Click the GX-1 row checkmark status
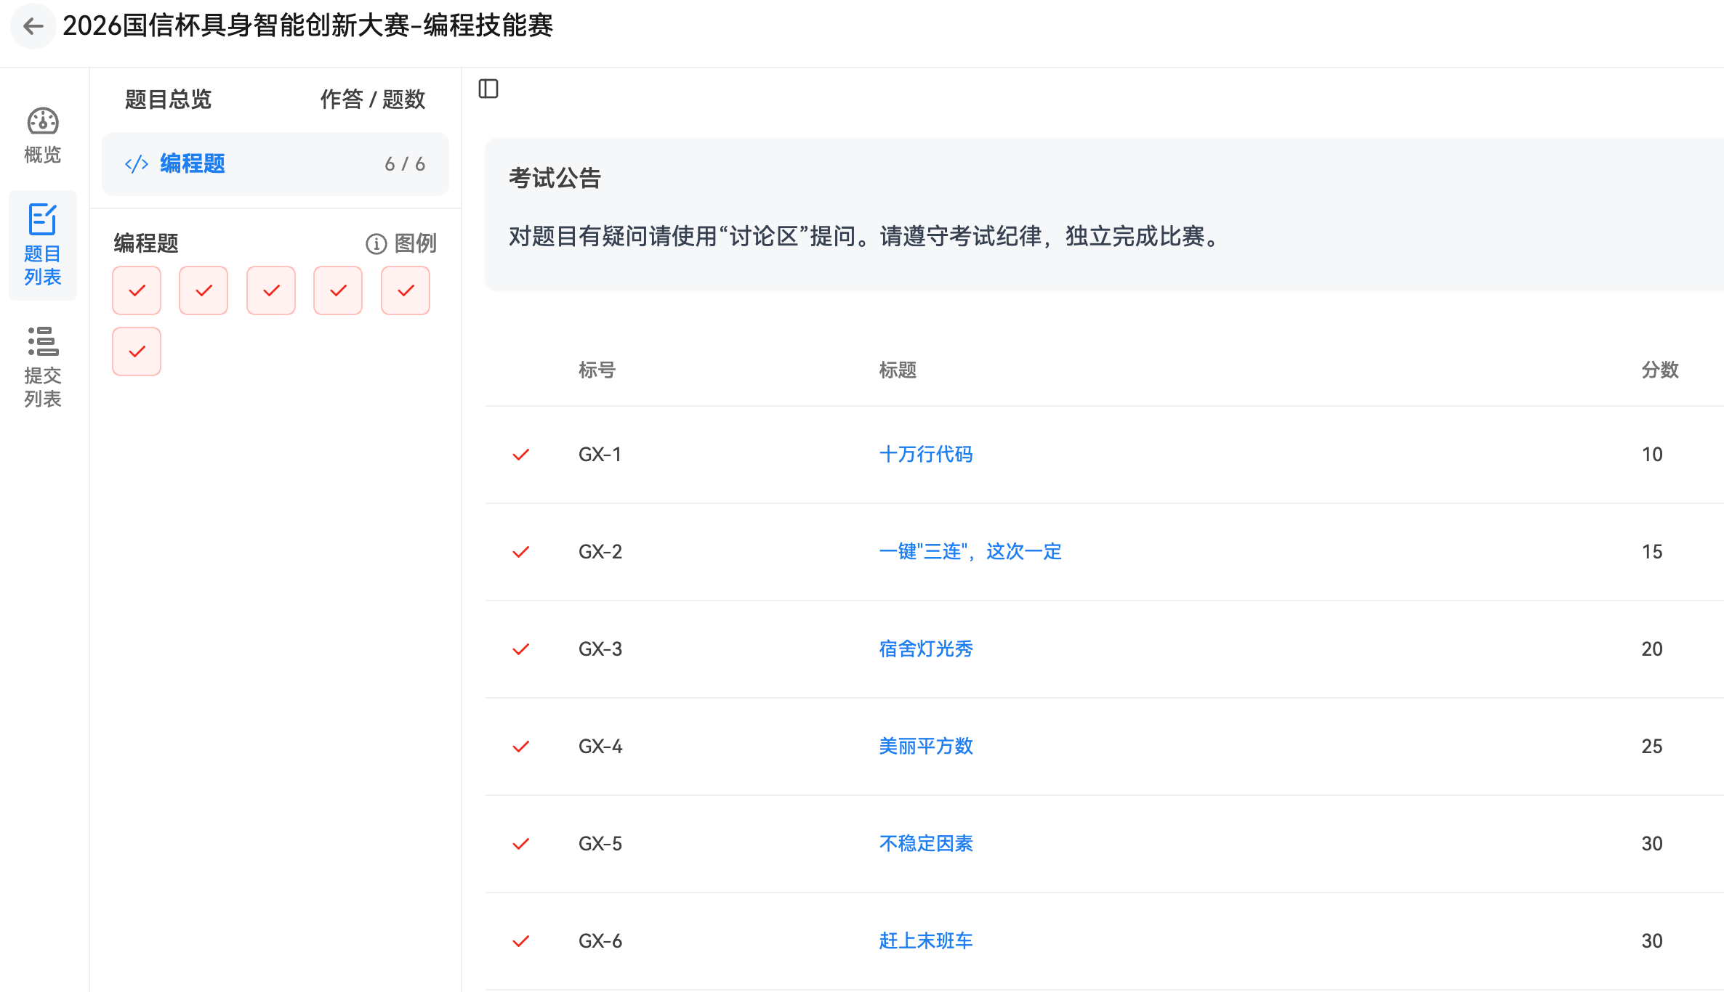 [521, 455]
